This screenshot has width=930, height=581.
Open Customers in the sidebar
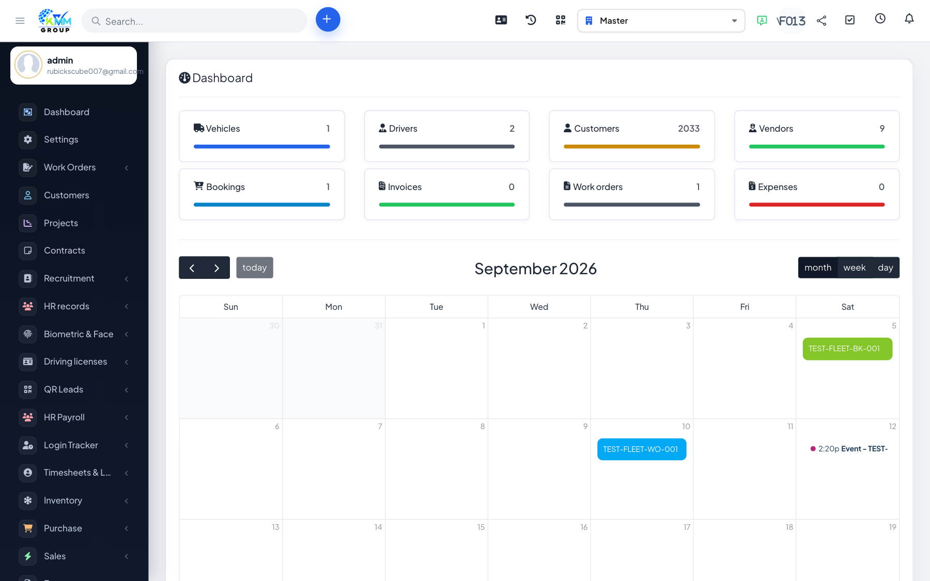[x=74, y=195]
